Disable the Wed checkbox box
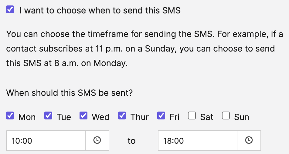Screen dimensions: 289x154 83,116
